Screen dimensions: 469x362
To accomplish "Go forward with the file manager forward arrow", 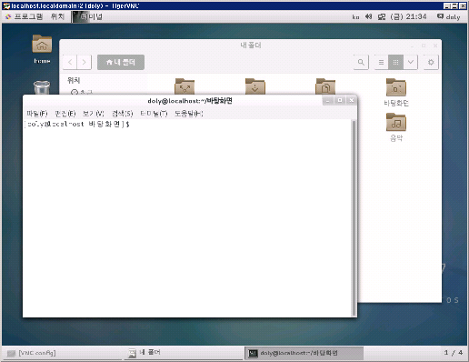I will pos(85,62).
